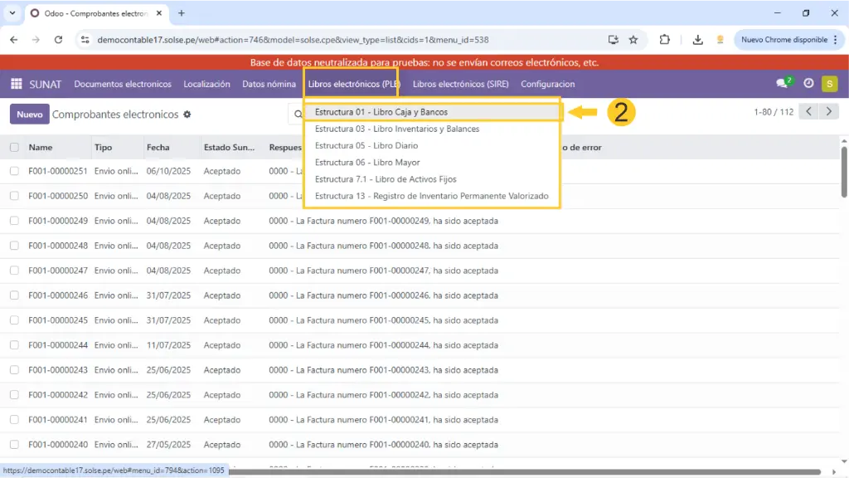849x478 pixels.
Task: Go to the next page of records
Action: (x=828, y=112)
